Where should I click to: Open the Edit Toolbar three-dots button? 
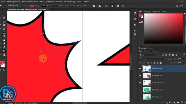pyautogui.click(x=4, y=58)
